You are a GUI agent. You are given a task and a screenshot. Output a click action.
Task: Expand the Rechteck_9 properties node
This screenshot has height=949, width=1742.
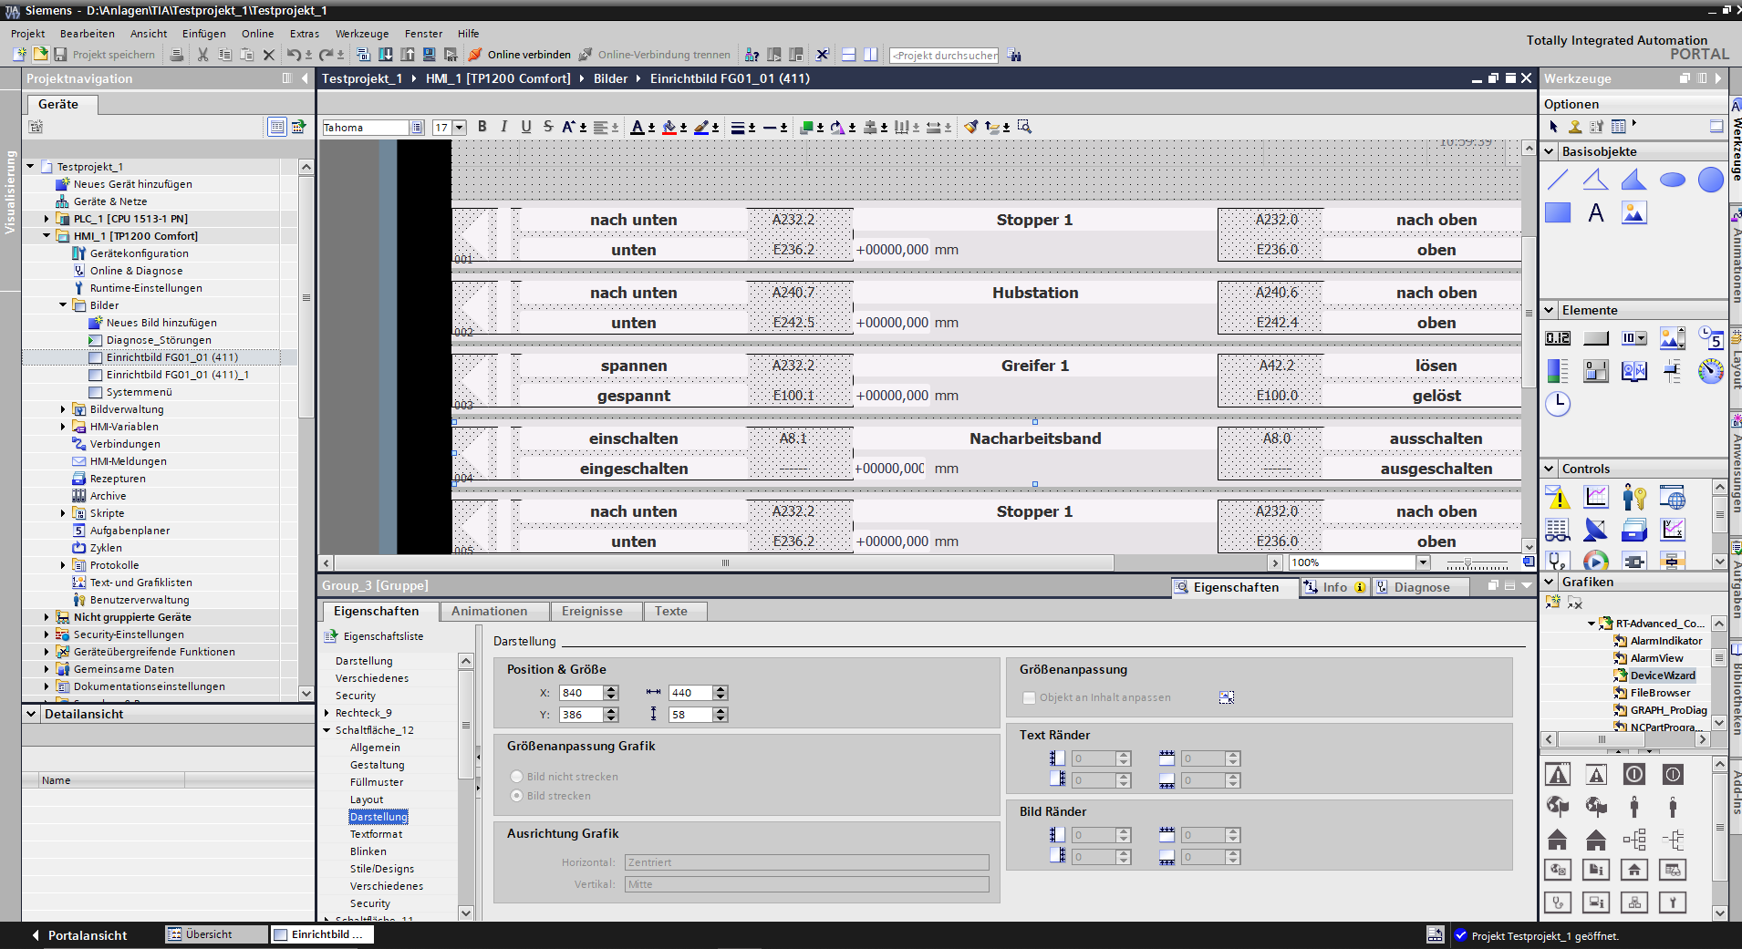pyautogui.click(x=327, y=713)
